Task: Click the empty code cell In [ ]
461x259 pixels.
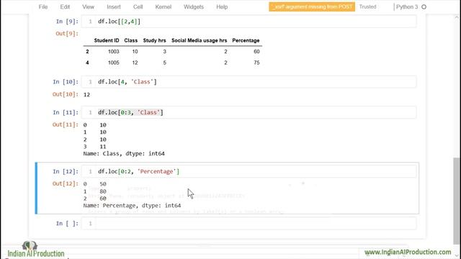Action: (249, 224)
